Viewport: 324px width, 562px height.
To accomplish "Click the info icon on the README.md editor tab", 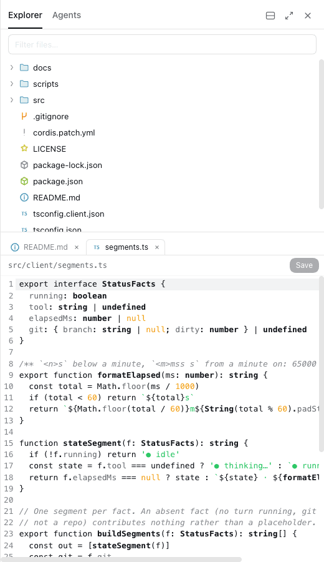I will pyautogui.click(x=15, y=247).
